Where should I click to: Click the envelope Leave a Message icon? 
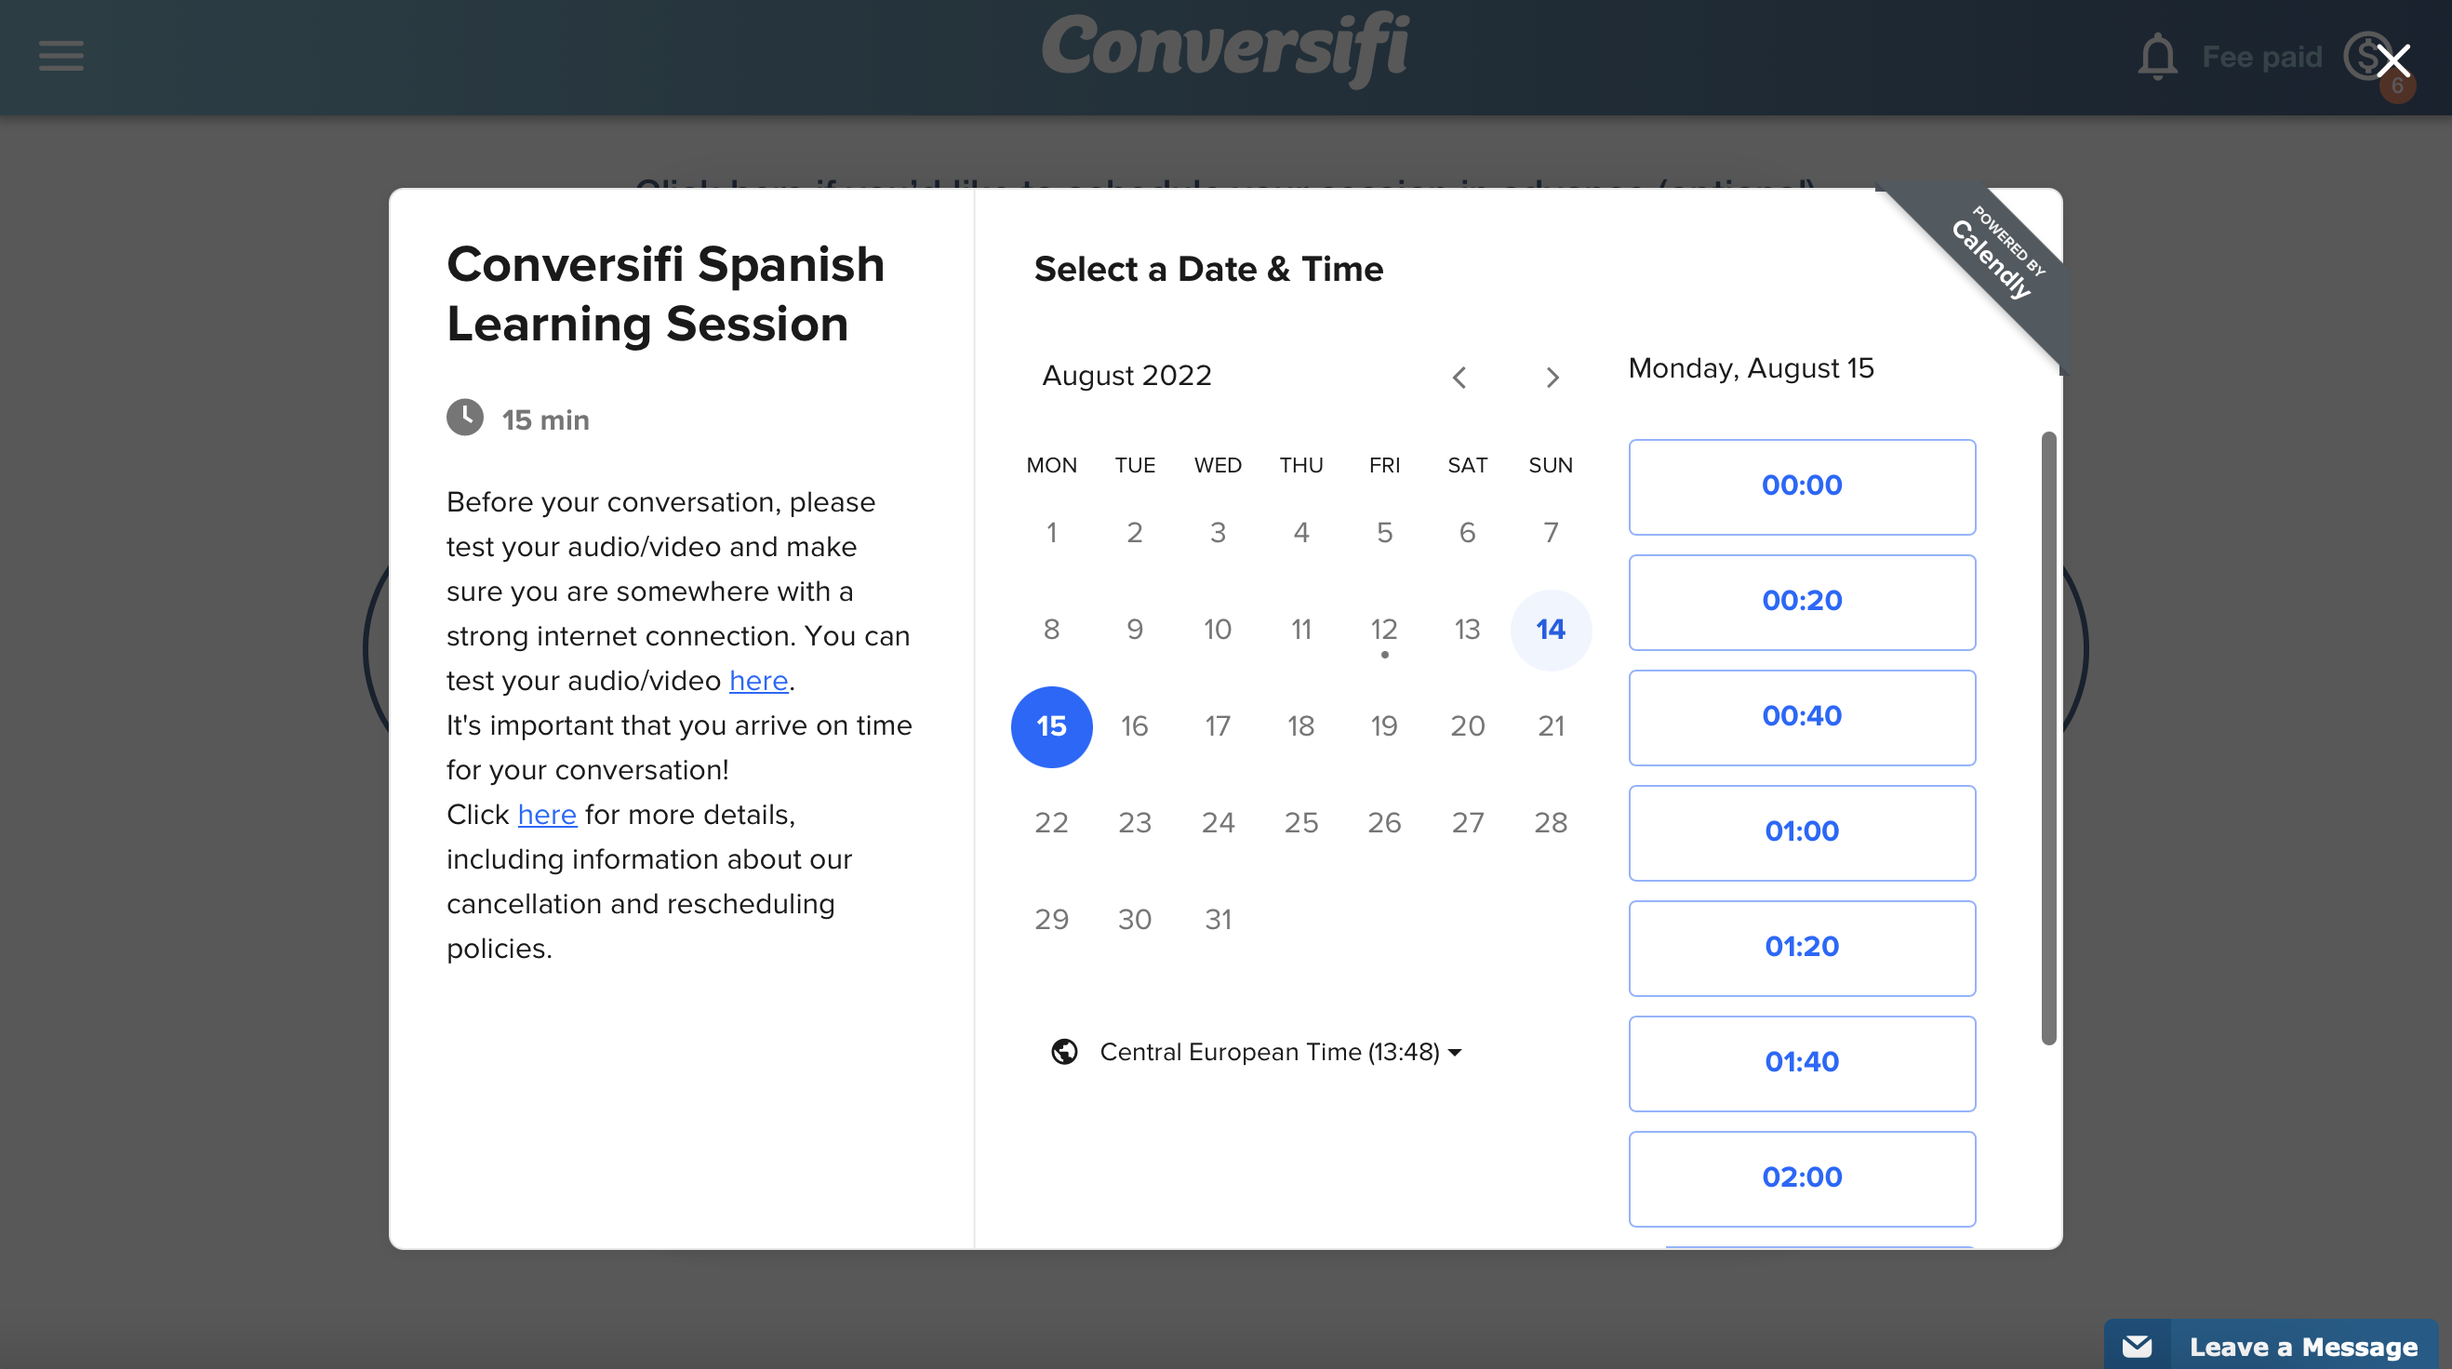coord(2137,1346)
